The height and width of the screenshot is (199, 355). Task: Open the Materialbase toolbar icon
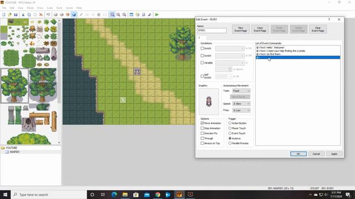point(137,15)
